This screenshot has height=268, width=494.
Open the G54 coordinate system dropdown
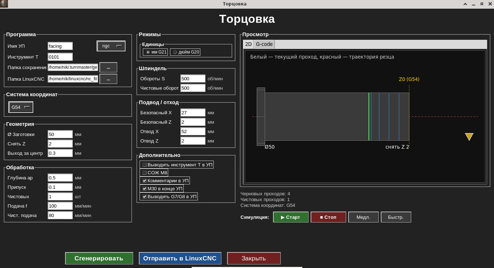(x=21, y=107)
